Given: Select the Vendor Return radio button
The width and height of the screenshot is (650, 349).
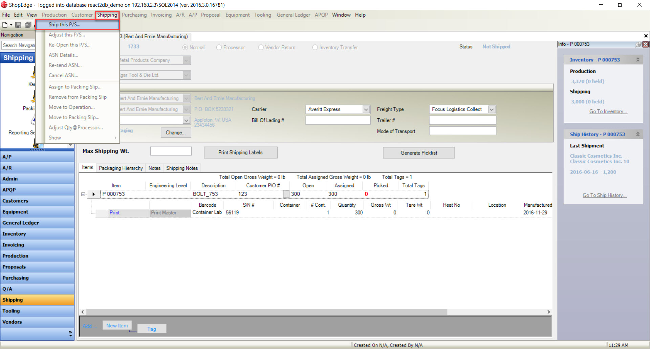Looking at the screenshot, I should point(261,47).
